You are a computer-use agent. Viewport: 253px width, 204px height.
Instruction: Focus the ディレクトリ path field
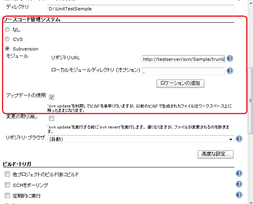click(x=141, y=8)
